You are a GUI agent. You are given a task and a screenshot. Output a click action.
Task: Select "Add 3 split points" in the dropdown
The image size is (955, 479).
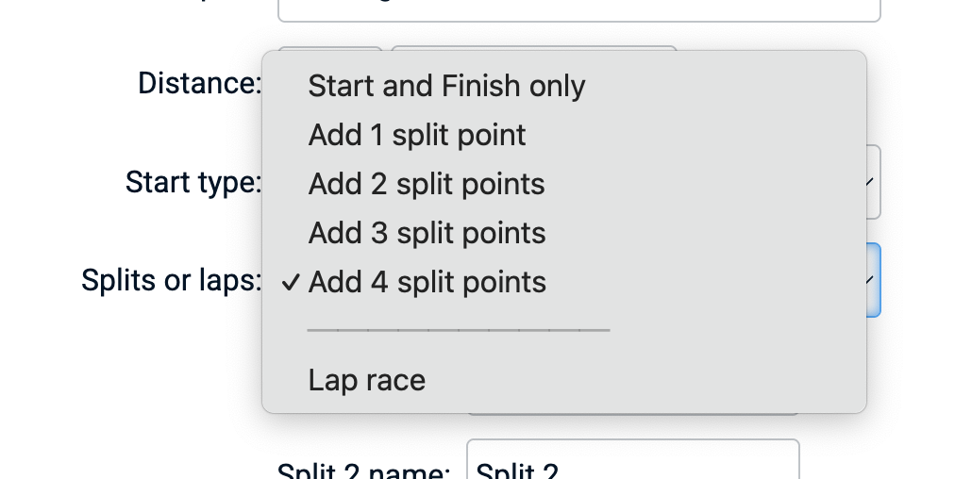pos(427,233)
